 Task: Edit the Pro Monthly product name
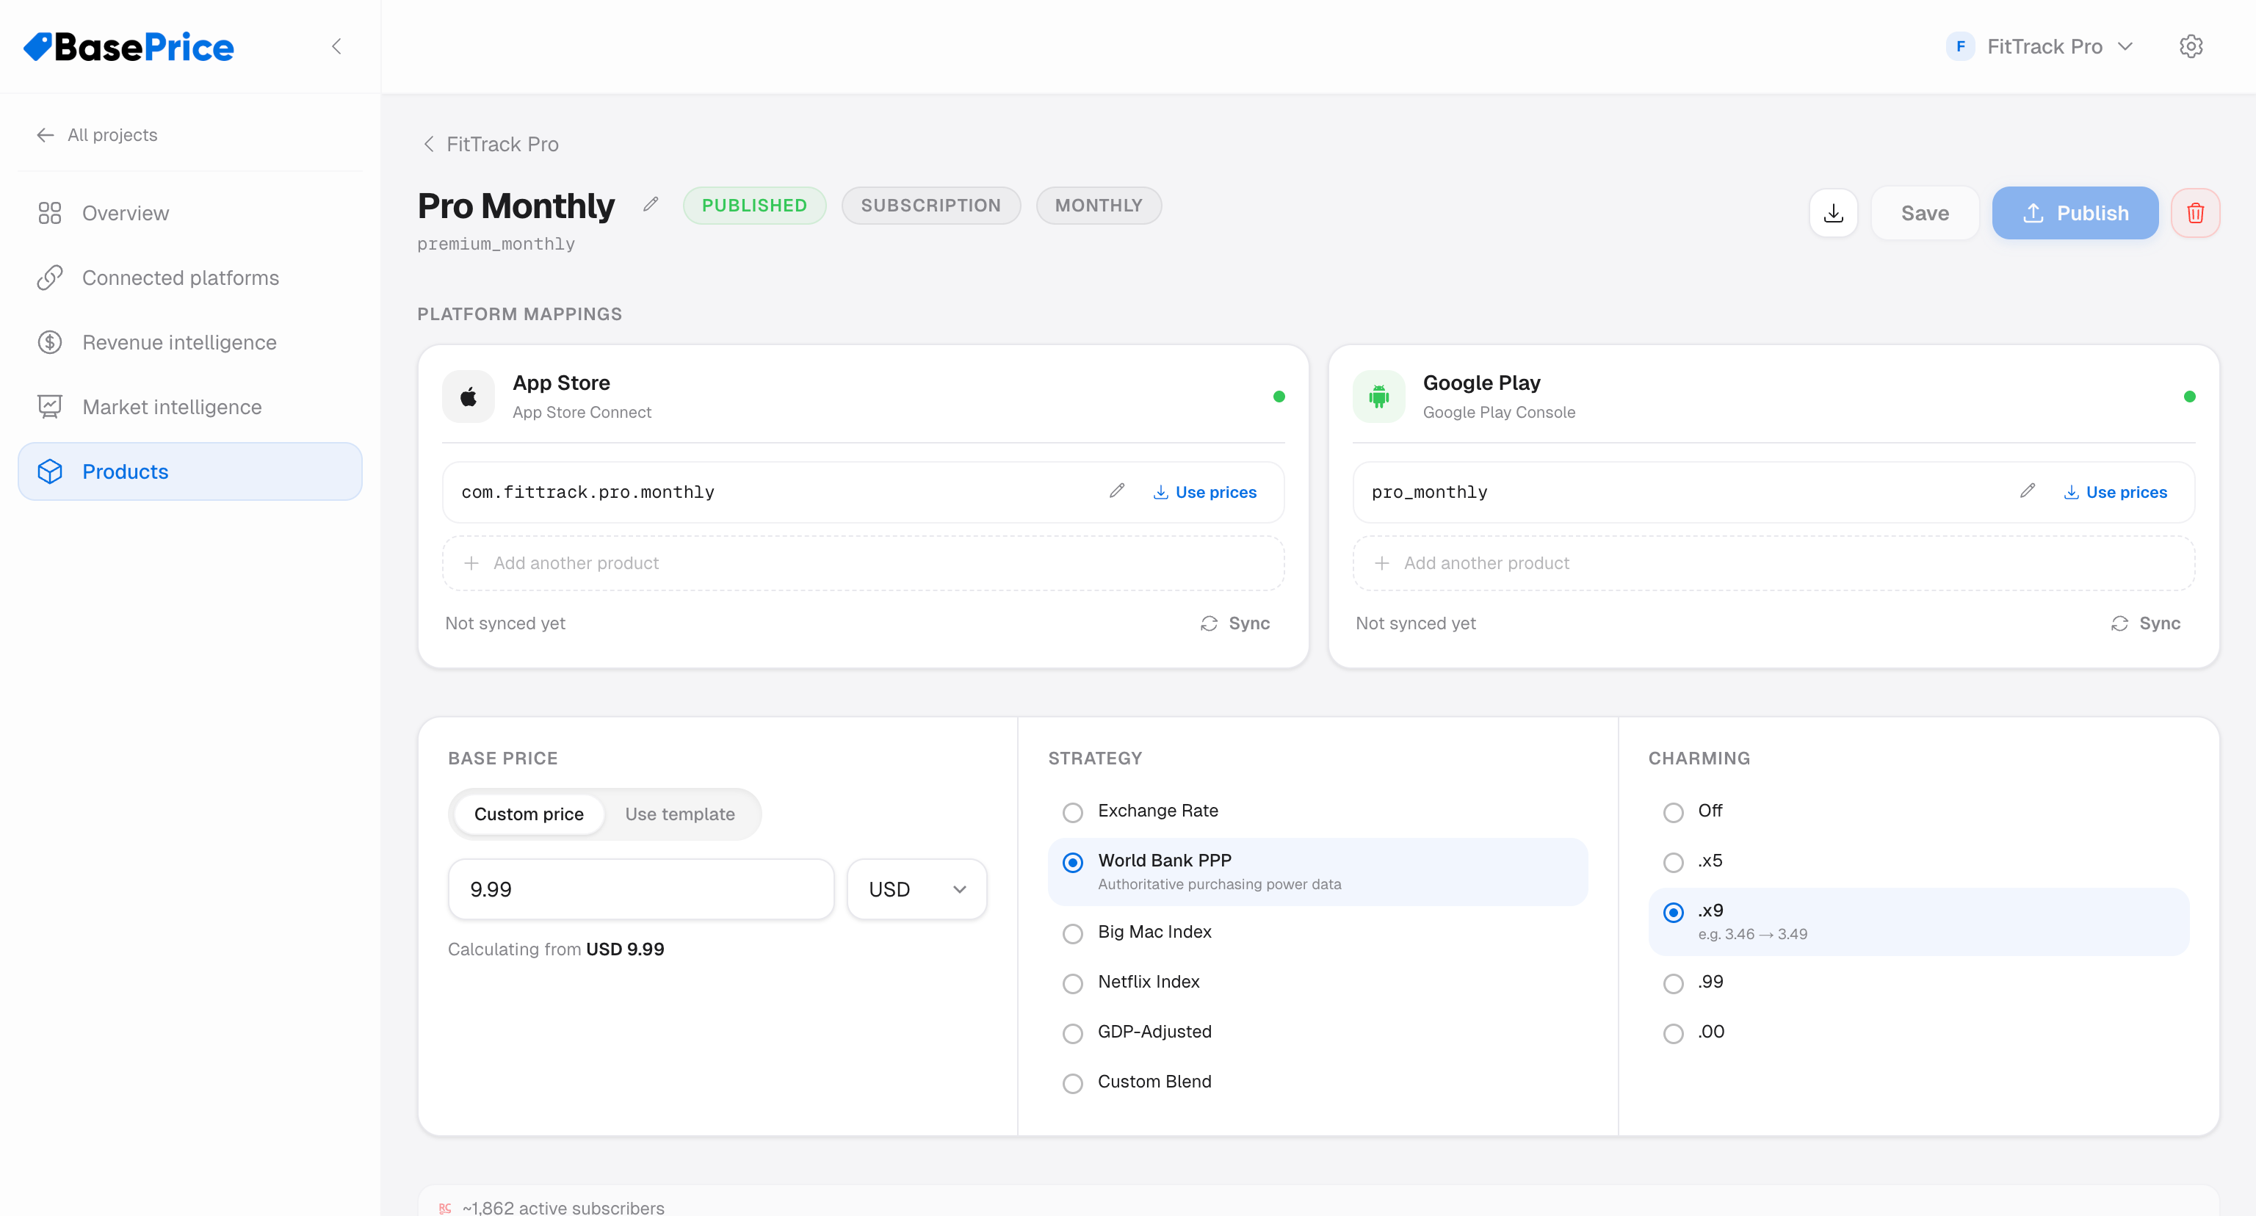coord(650,205)
